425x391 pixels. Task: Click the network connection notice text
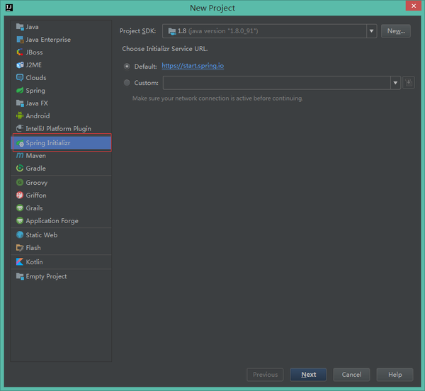coord(217,98)
